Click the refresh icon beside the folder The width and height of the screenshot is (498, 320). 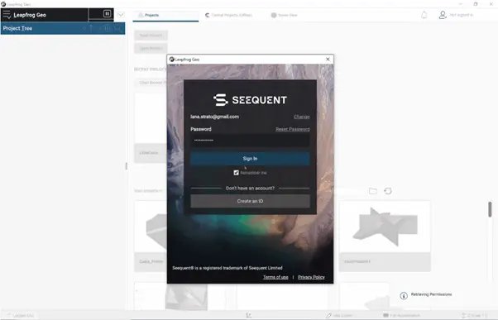pos(388,191)
